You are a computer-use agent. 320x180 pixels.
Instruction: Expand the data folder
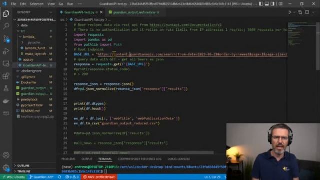(x=24, y=25)
